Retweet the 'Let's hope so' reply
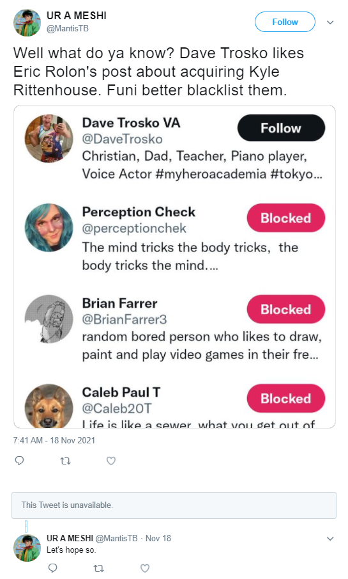This screenshot has height=579, width=348. click(98, 568)
